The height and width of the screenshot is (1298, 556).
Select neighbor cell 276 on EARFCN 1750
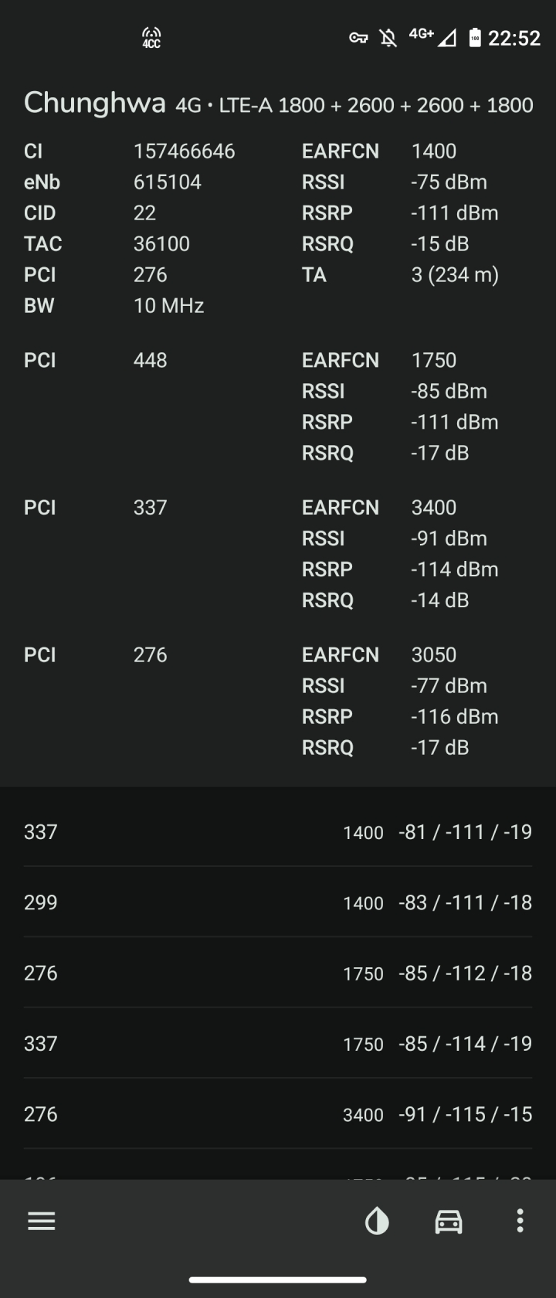click(278, 973)
